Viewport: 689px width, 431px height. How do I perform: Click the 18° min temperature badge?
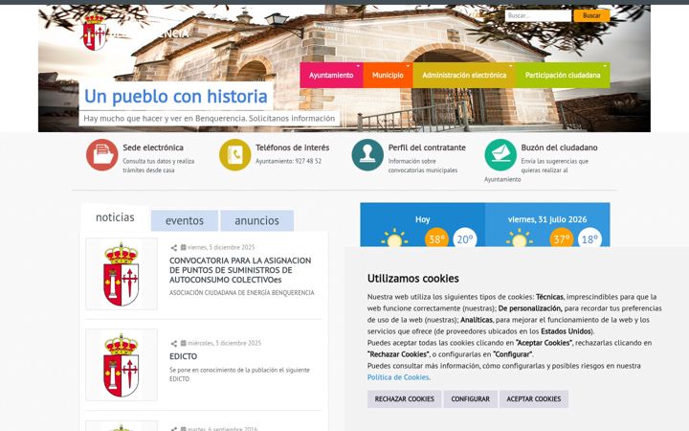pyautogui.click(x=589, y=238)
